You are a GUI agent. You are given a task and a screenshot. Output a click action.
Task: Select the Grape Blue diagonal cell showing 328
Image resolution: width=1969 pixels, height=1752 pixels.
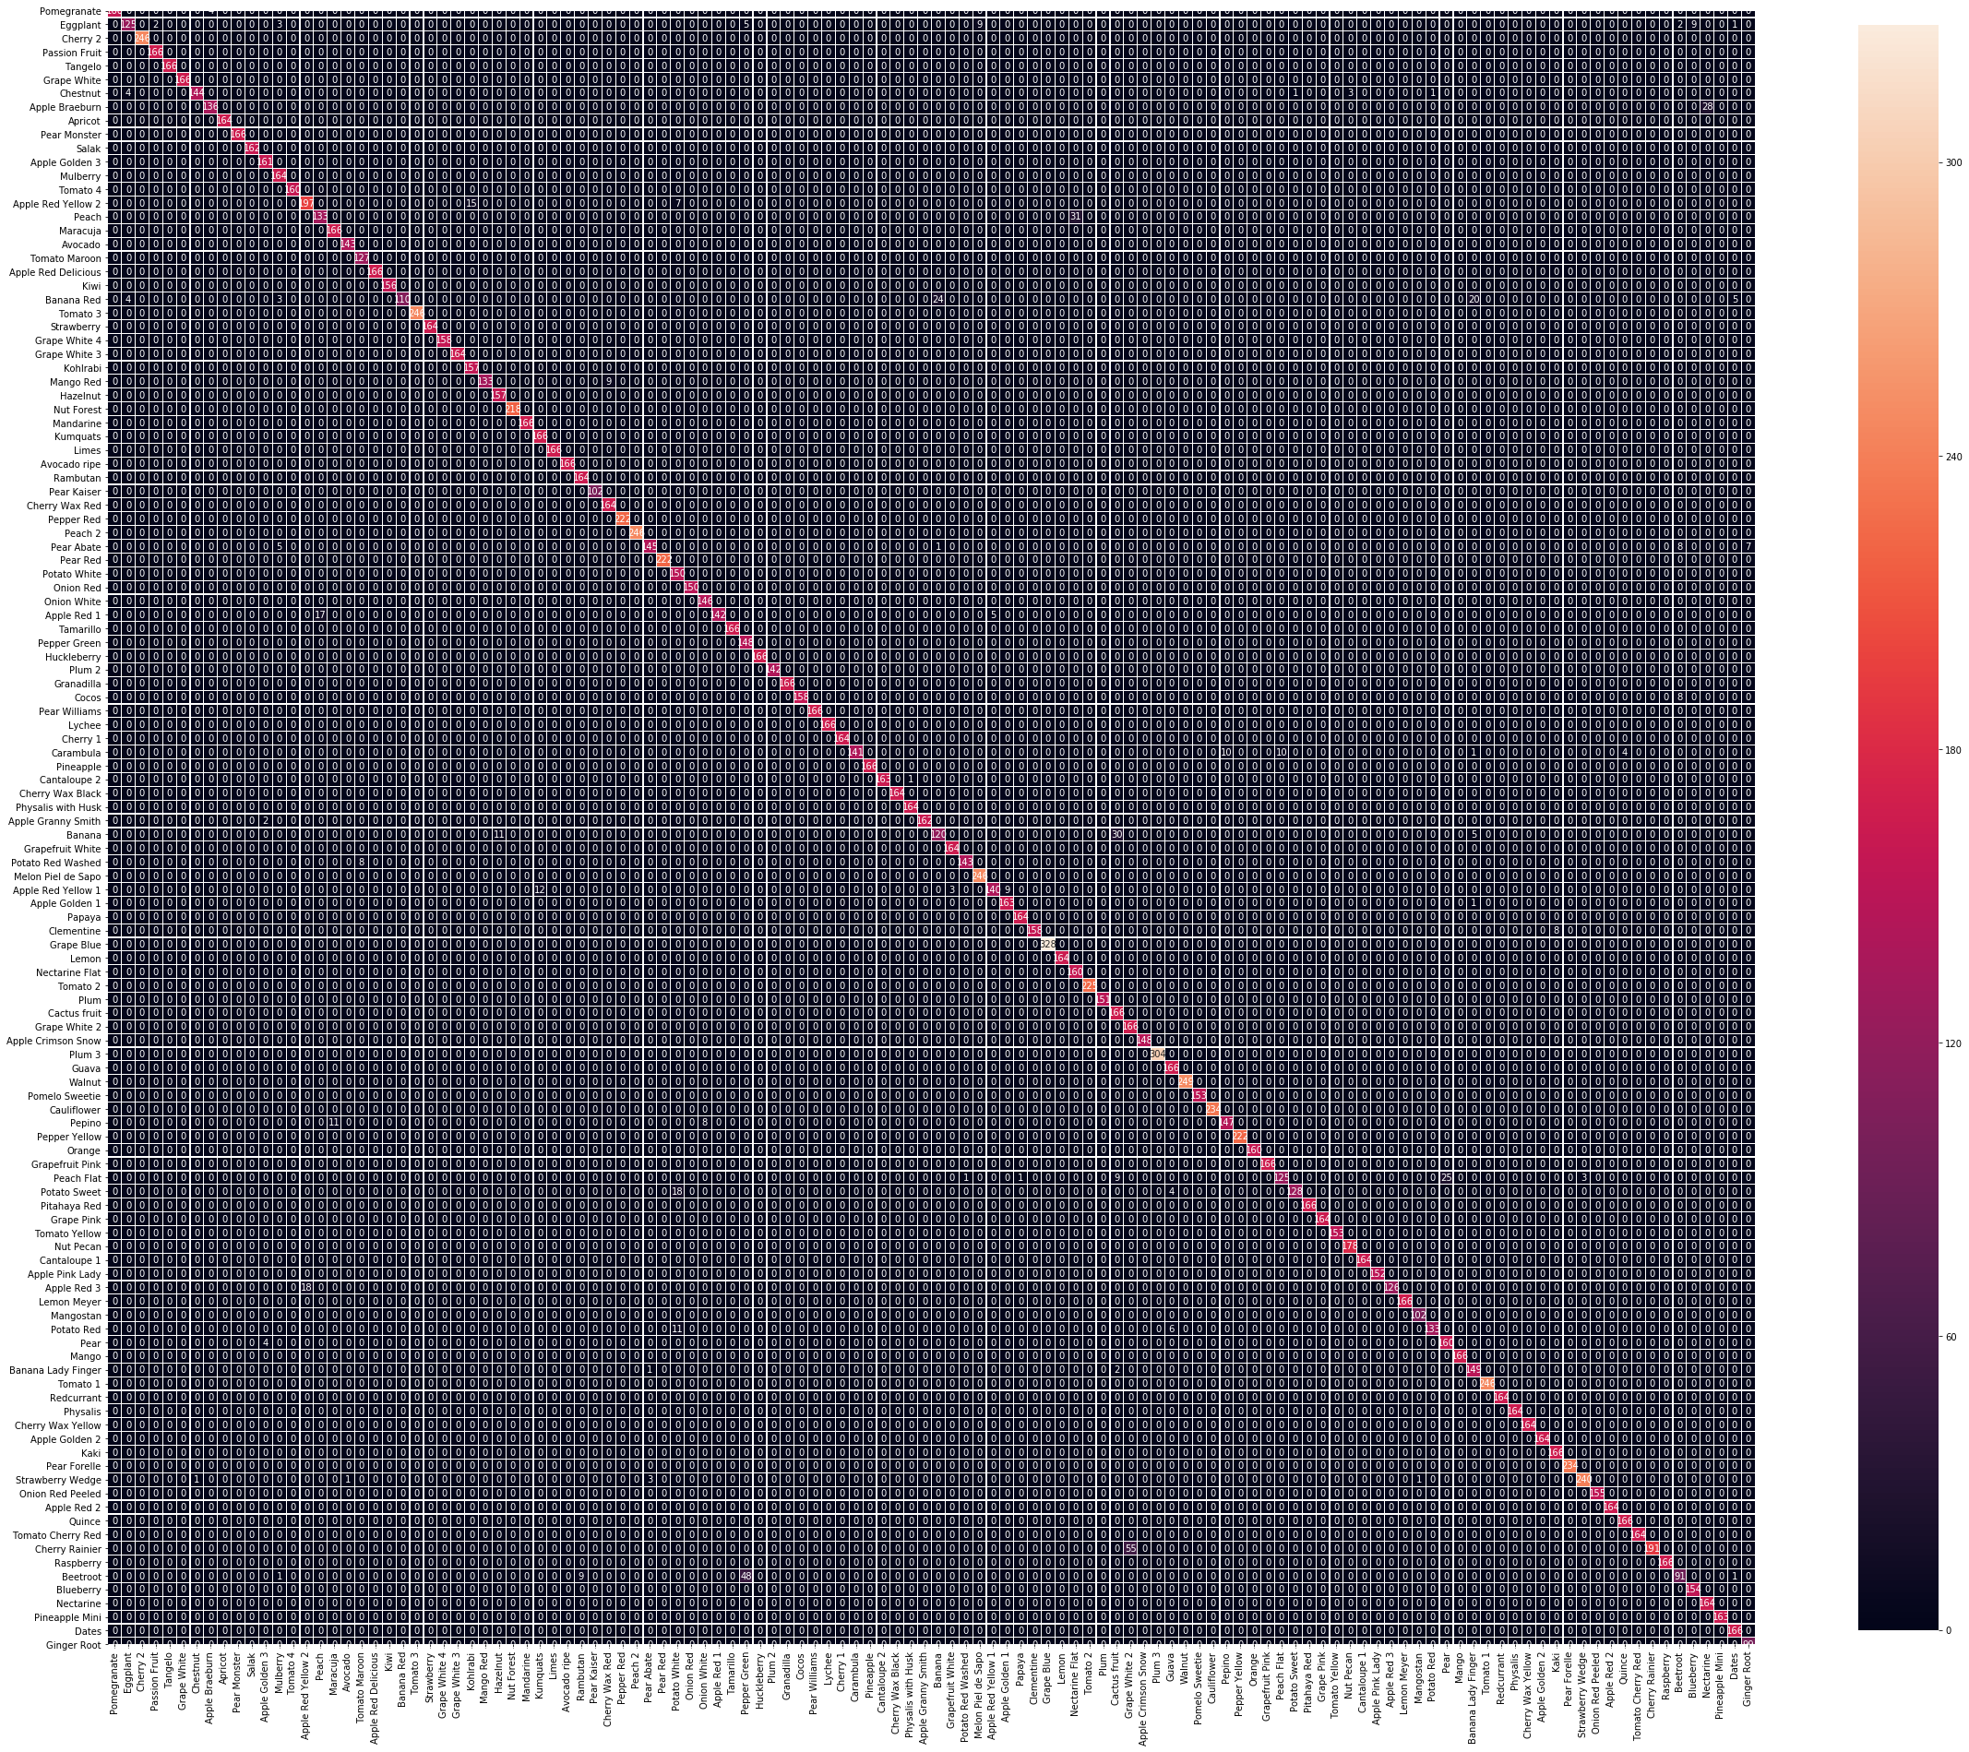tap(1048, 944)
